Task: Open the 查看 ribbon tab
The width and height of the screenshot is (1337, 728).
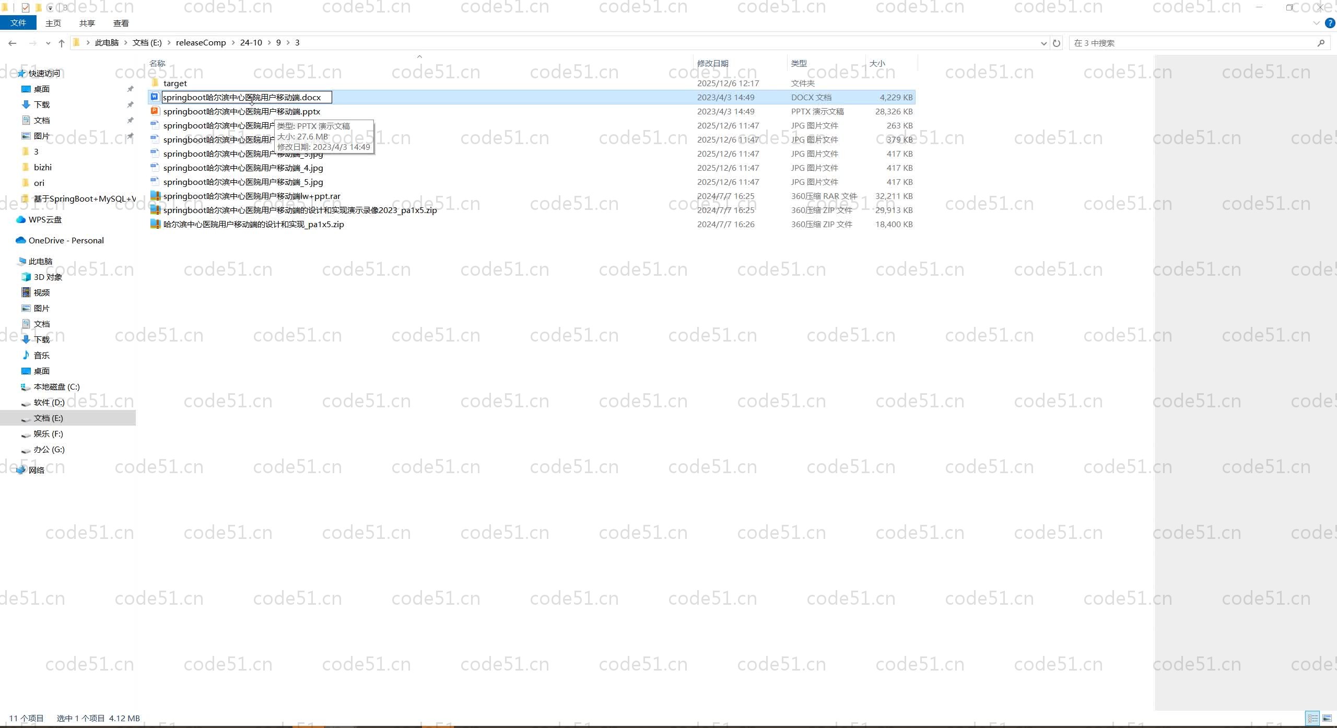Action: 121,24
